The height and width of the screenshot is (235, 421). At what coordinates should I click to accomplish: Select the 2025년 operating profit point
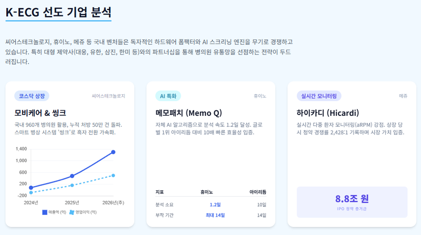[72, 185]
